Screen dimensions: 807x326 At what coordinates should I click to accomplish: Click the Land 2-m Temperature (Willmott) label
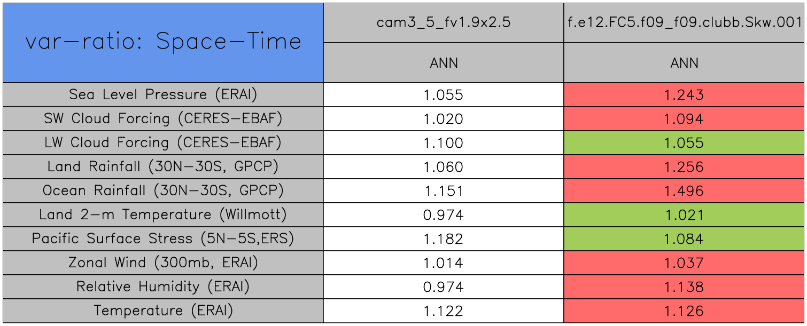coord(163,214)
